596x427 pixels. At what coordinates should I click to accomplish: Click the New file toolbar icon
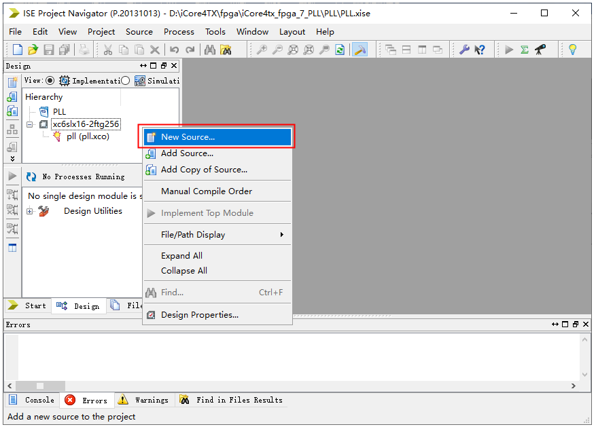[x=17, y=50]
